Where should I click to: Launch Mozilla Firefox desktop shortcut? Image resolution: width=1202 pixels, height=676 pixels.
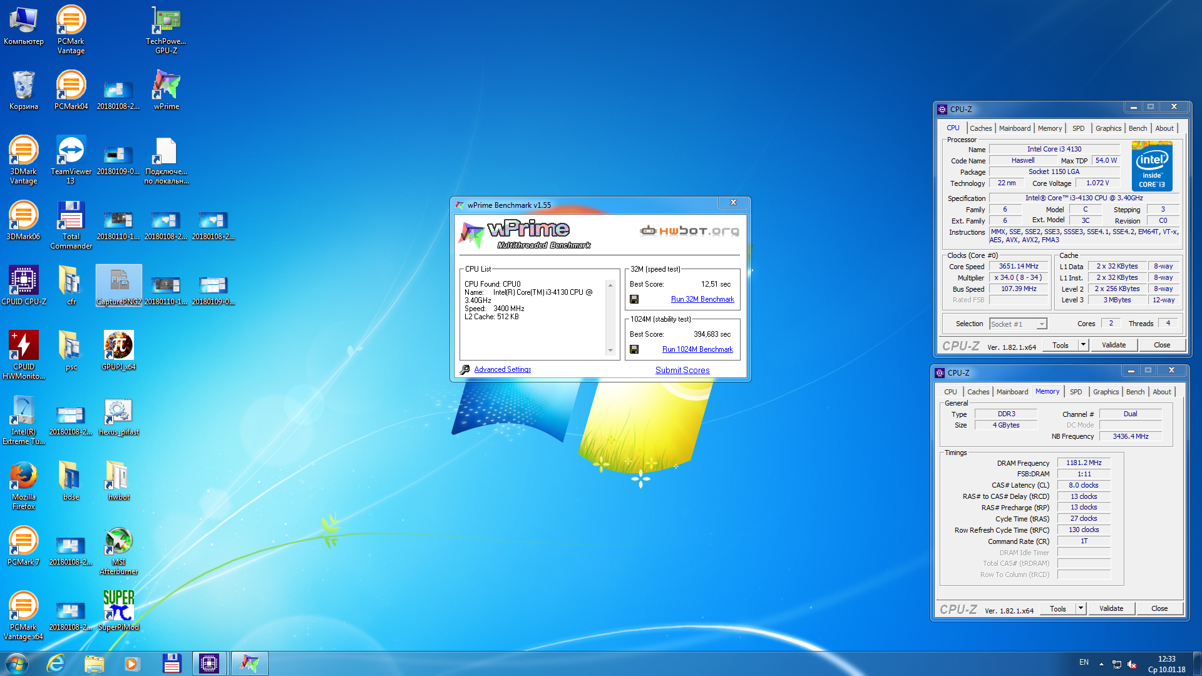[23, 485]
